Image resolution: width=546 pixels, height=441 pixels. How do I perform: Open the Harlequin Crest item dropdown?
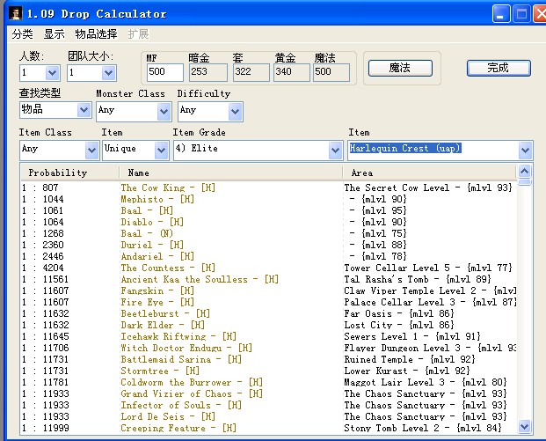tap(525, 151)
